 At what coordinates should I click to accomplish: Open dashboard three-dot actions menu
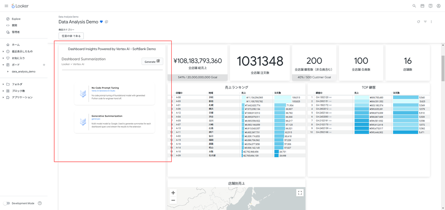click(x=431, y=22)
